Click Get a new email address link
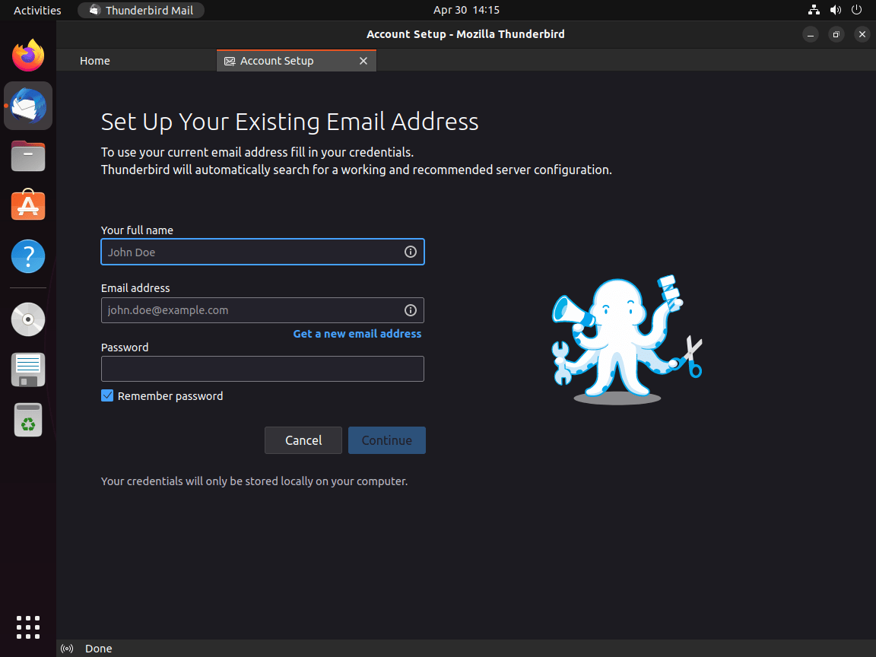The image size is (876, 657). (x=357, y=333)
